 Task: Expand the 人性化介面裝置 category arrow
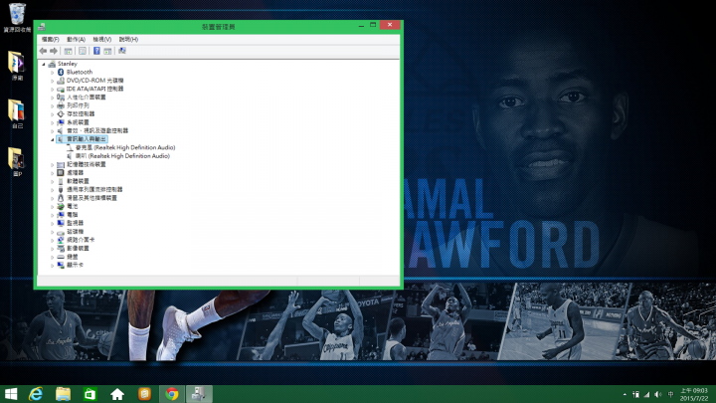pos(52,98)
